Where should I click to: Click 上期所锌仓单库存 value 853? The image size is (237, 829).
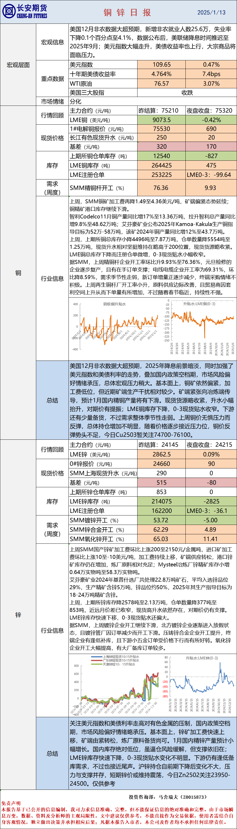(161, 492)
